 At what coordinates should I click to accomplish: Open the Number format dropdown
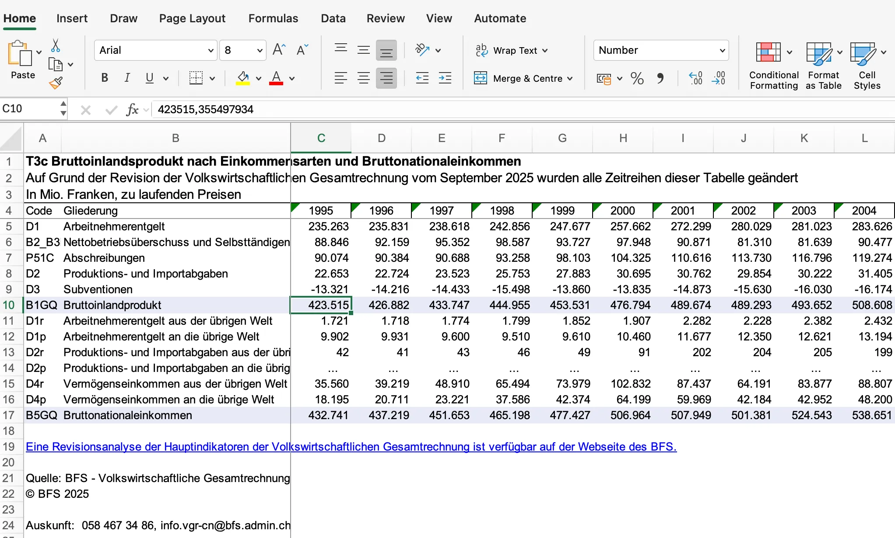tap(722, 51)
